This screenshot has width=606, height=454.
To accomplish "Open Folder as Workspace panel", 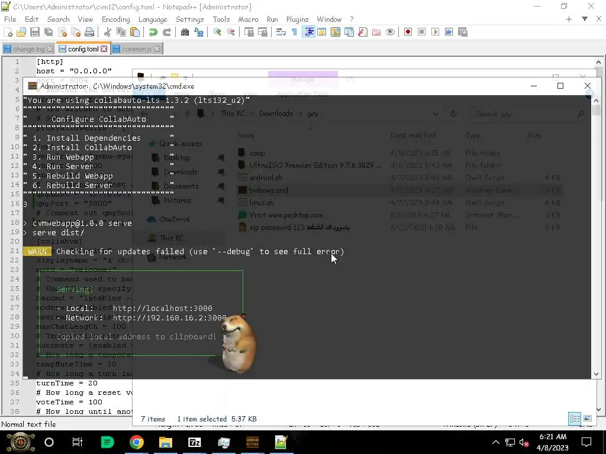I will [376, 32].
